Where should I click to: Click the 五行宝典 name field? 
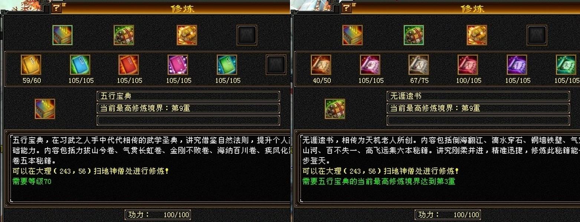[188, 96]
